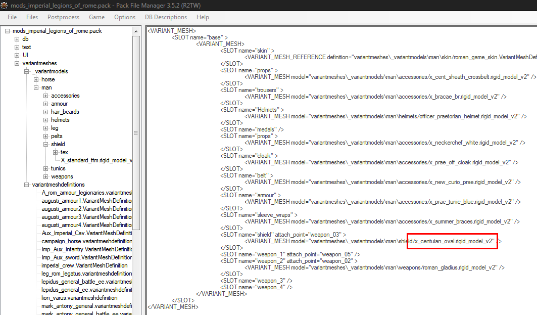
Task: Expand the tex folder node
Action: (x=55, y=152)
